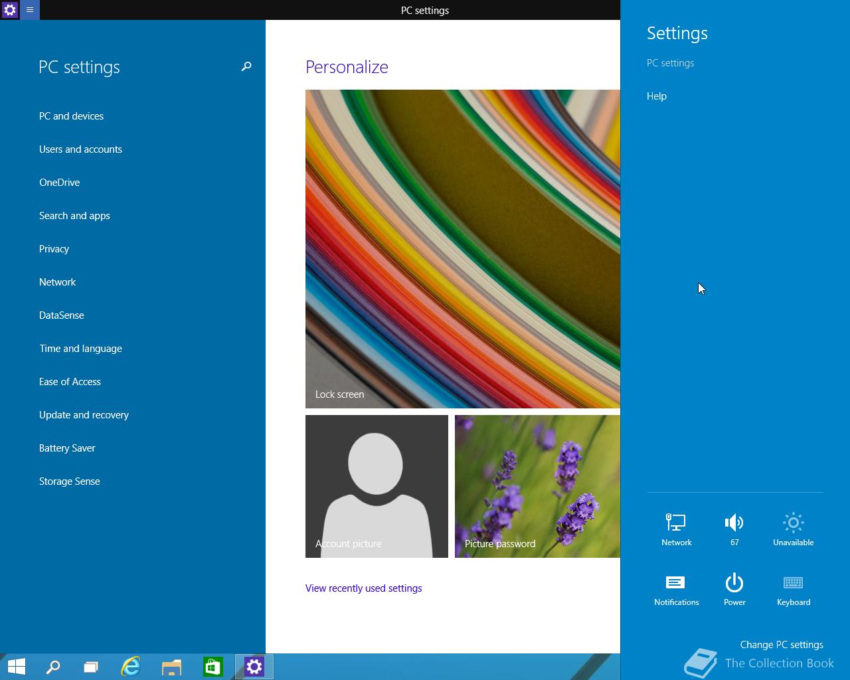Open Update and recovery settings
The width and height of the screenshot is (850, 680).
tap(84, 415)
